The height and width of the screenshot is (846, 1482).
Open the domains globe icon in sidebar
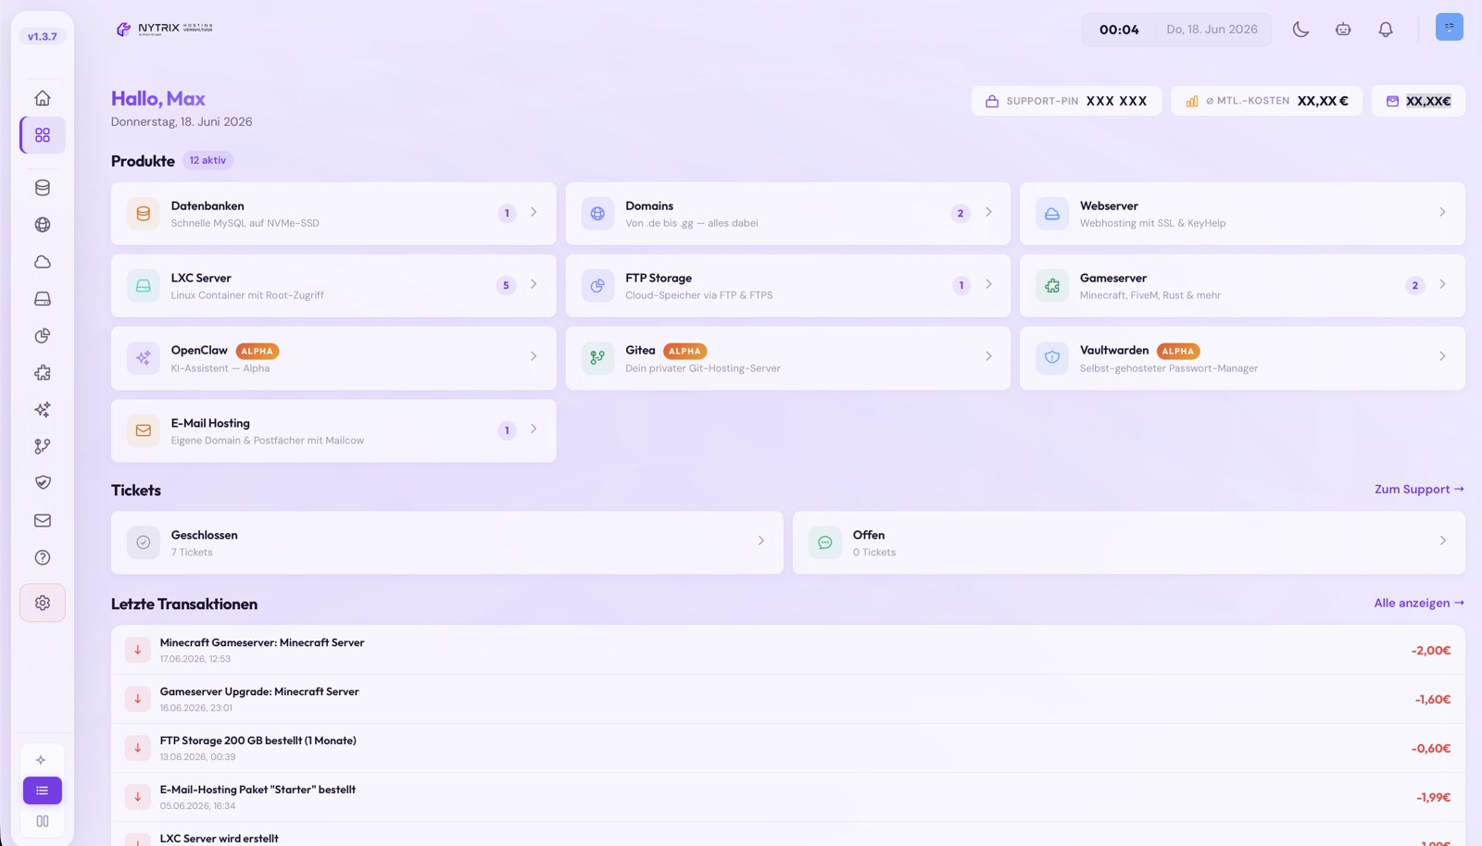point(43,225)
